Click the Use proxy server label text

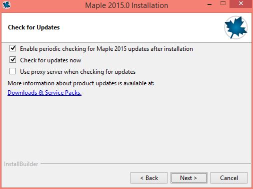pyautogui.click(x=77, y=72)
